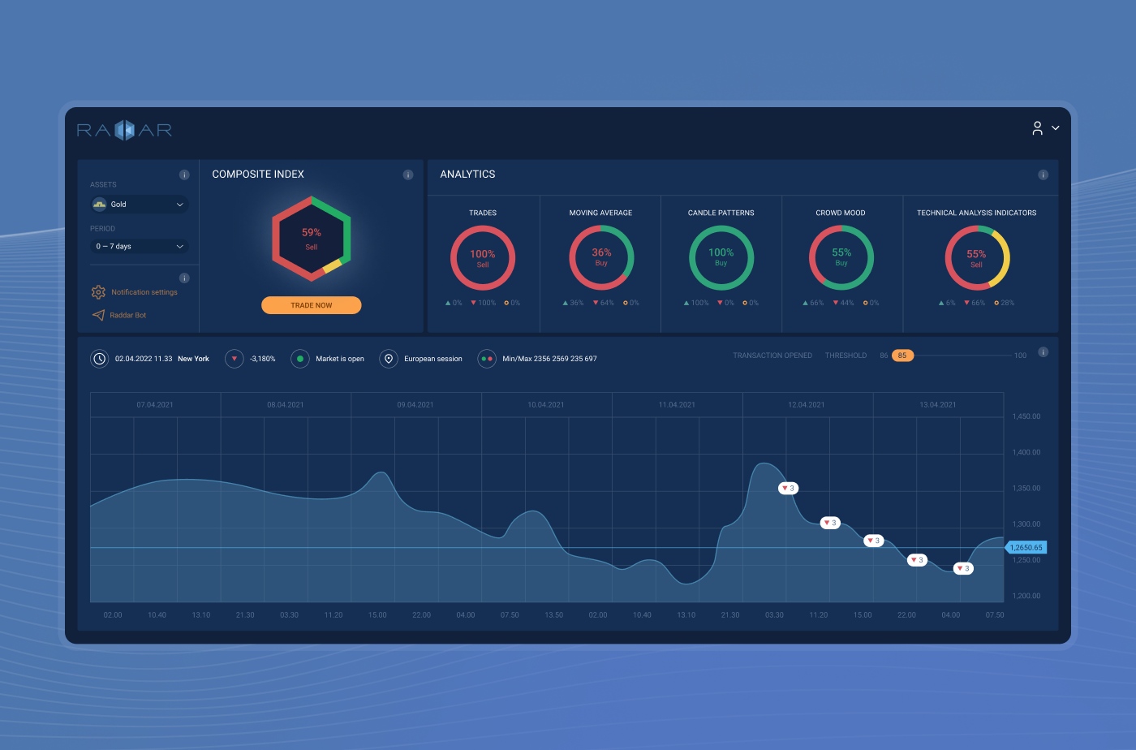The height and width of the screenshot is (750, 1136).
Task: Click the 13.04.2021 date column header
Action: [x=938, y=405]
